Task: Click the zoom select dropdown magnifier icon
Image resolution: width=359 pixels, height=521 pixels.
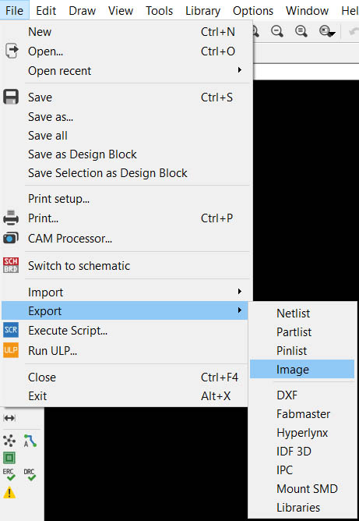Action: point(327,31)
